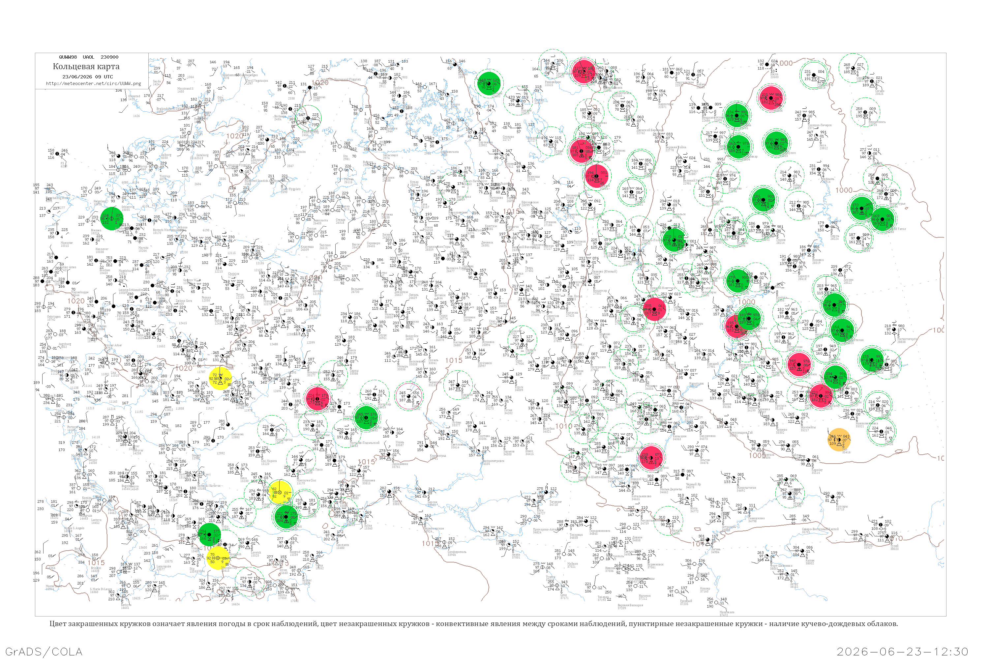This screenshot has width=989, height=659.
Task: Click the station name label "Новоалексеевка"
Action: coord(866,423)
